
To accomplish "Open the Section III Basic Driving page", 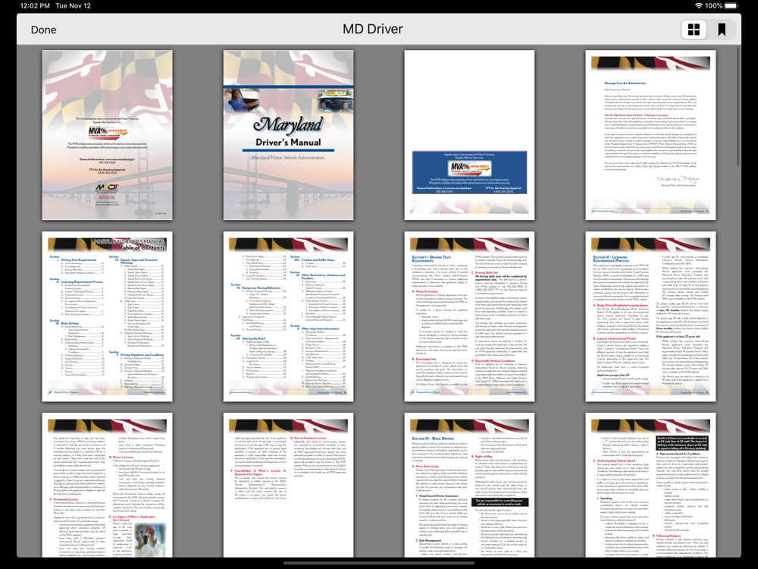I will pos(469,486).
